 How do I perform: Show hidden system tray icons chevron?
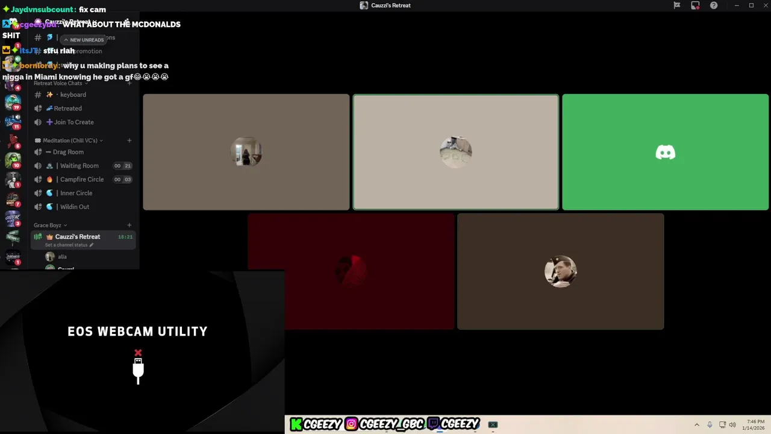pos(697,424)
